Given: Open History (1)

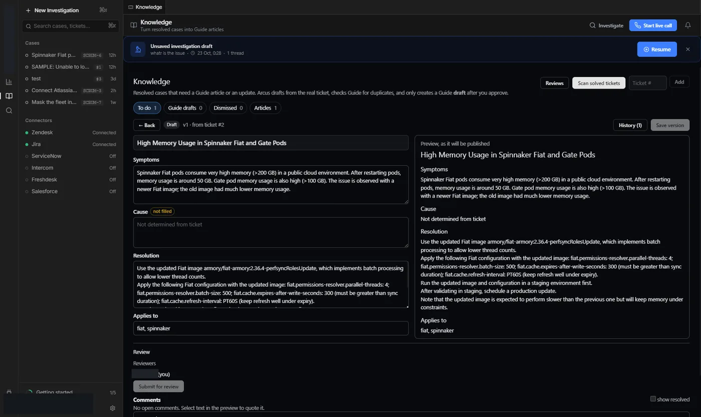Looking at the screenshot, I should 630,125.
